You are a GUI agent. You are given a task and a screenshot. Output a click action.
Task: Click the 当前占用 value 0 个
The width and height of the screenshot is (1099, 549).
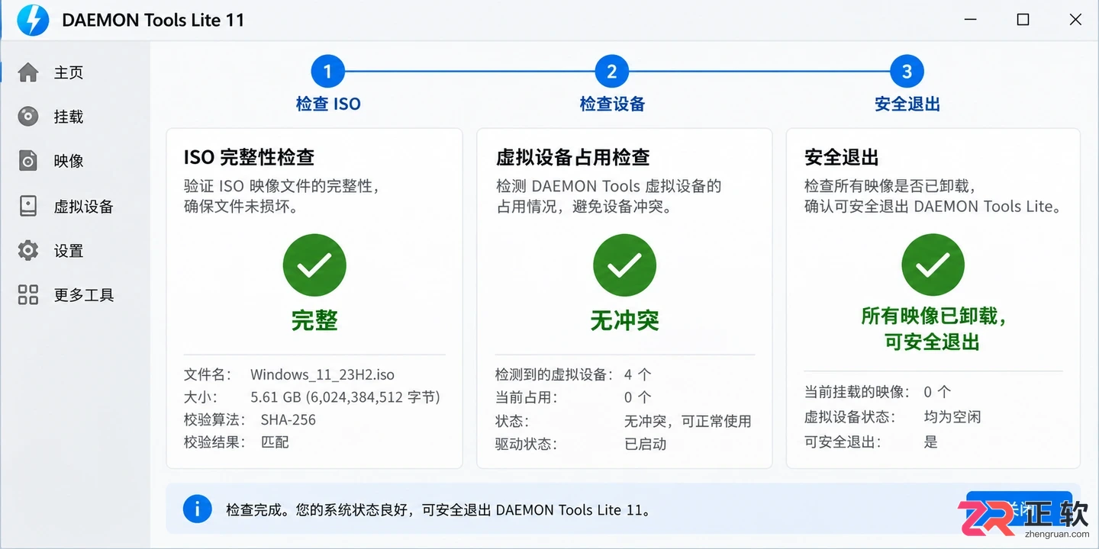(x=638, y=397)
